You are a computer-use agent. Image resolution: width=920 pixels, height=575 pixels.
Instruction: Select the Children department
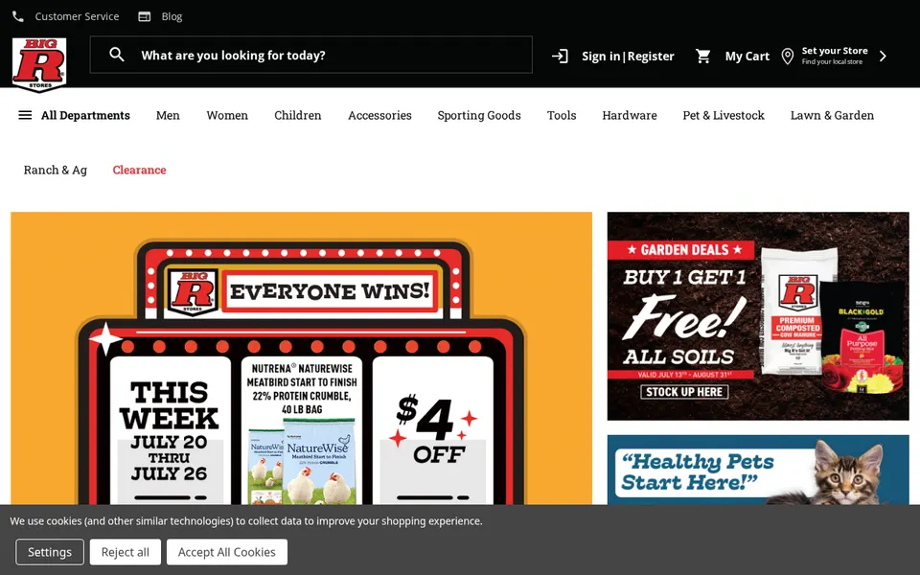[x=297, y=115]
